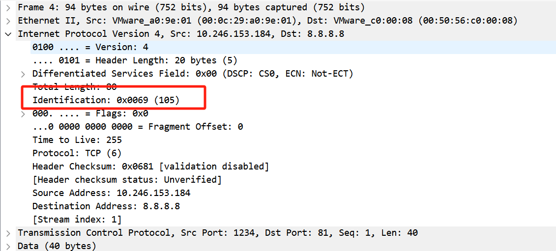This screenshot has height=251, width=556.
Task: Expand the Data (40 bytes) section
Action: 8,246
